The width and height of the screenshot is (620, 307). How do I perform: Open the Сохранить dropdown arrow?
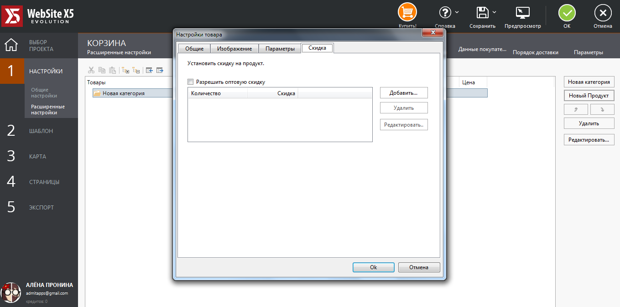coord(494,12)
